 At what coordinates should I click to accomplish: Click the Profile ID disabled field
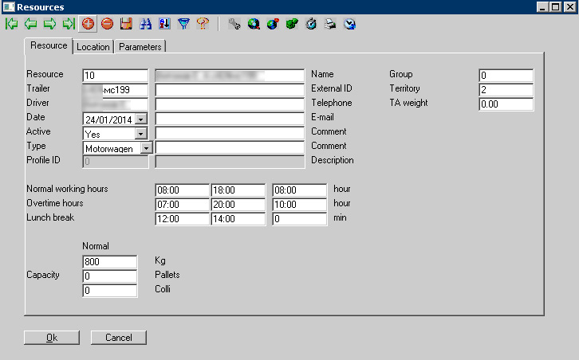[115, 162]
